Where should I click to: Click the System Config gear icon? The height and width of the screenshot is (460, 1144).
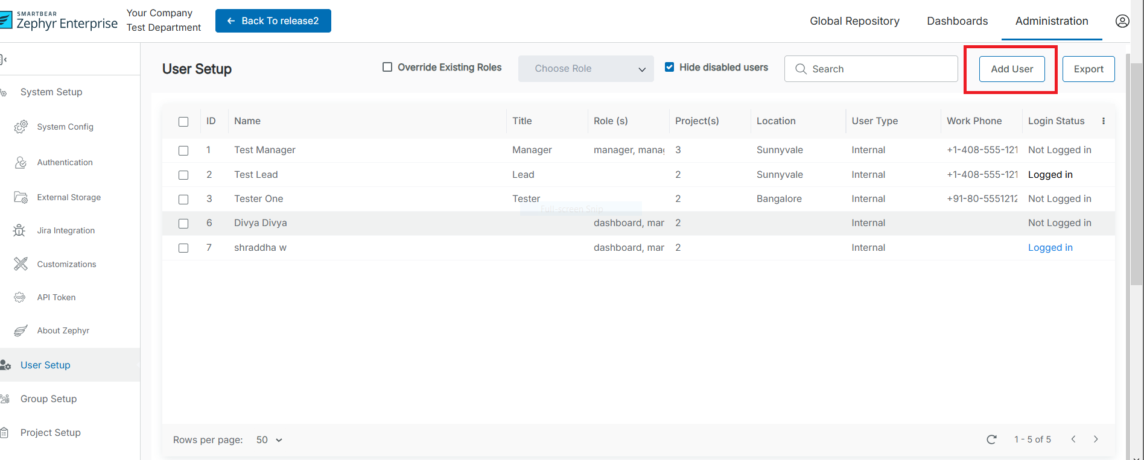pyautogui.click(x=21, y=127)
